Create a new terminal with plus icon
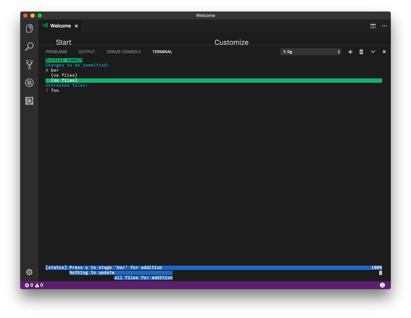The image size is (411, 318). (x=350, y=52)
